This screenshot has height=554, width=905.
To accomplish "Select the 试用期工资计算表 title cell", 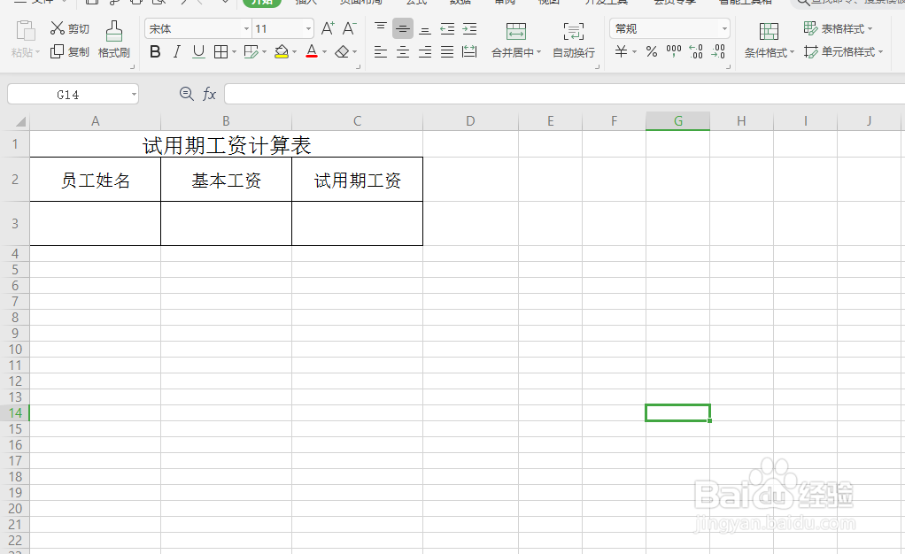I will click(227, 144).
